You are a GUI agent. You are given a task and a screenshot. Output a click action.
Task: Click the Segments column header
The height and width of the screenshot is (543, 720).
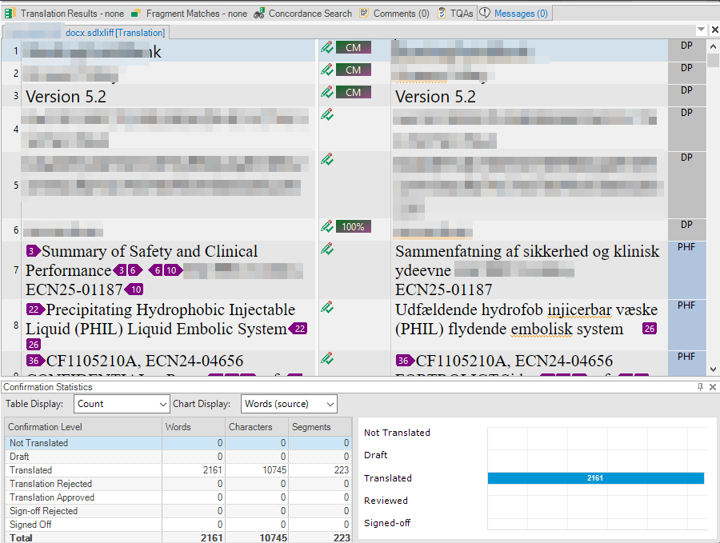(320, 427)
